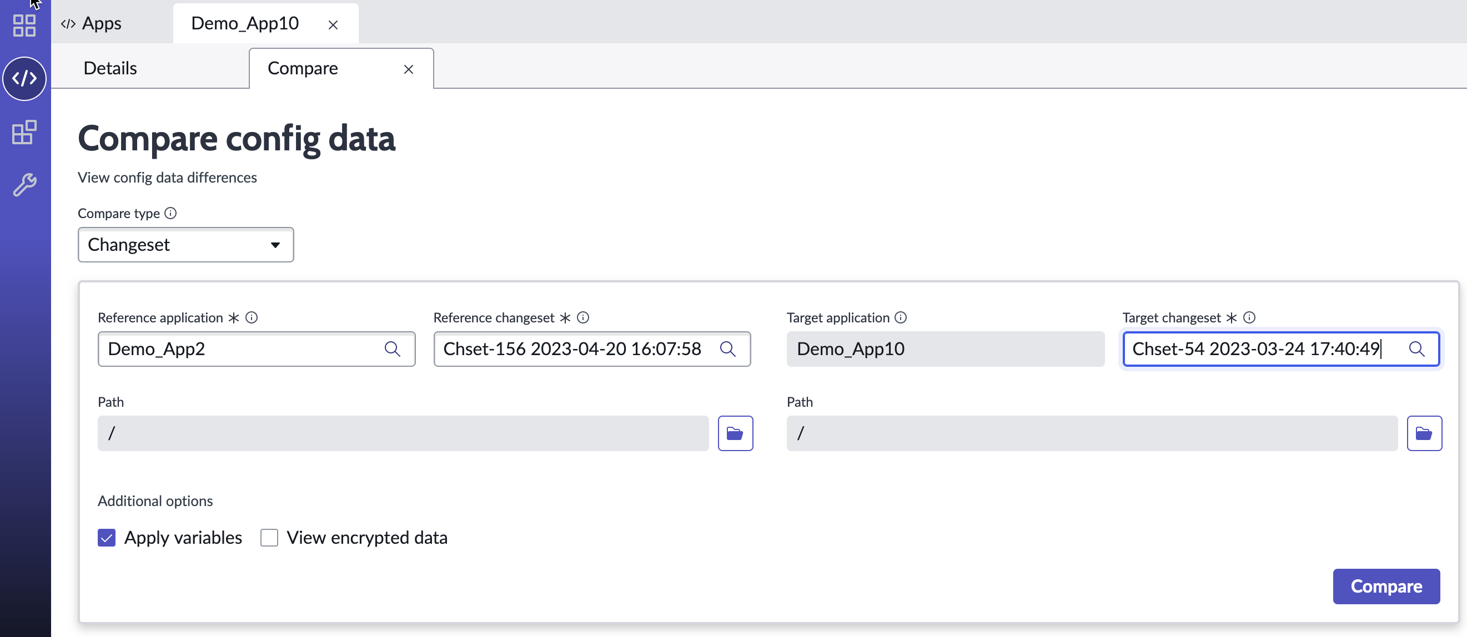
Task: Search reference changeset with magnifier icon
Action: [728, 349]
